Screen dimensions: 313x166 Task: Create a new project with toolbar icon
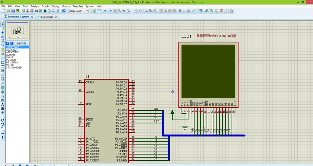(4, 11)
